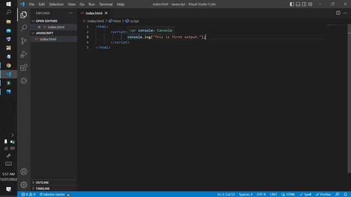
Task: Click the Spell checker status item
Action: pyautogui.click(x=305, y=194)
